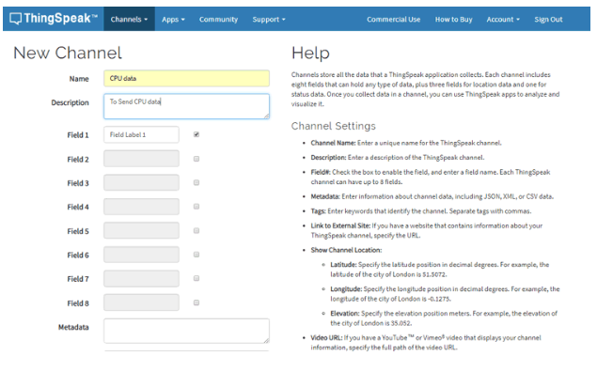The height and width of the screenshot is (372, 597).
Task: Enable the Field 8 checkbox
Action: pyautogui.click(x=196, y=302)
